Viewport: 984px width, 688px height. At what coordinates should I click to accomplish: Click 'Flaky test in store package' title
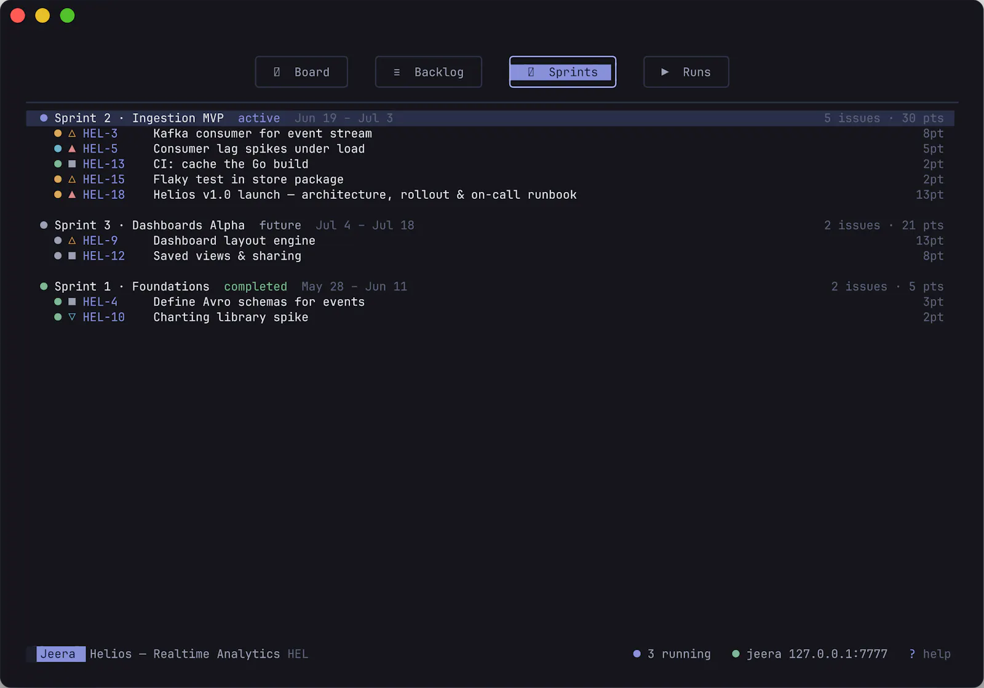248,179
